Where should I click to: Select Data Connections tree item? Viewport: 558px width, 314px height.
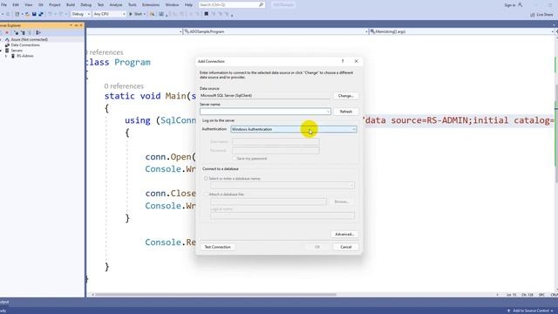[25, 45]
